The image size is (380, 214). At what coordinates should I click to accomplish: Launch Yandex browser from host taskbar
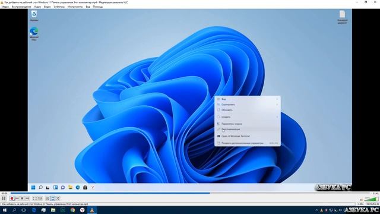82,210
